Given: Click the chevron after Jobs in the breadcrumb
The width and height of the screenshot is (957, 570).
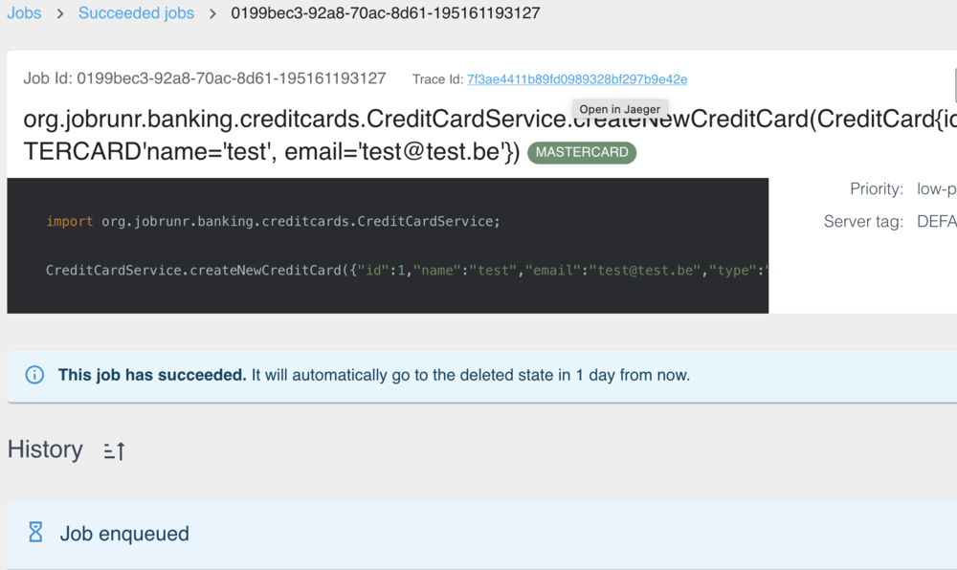Looking at the screenshot, I should pos(57,13).
